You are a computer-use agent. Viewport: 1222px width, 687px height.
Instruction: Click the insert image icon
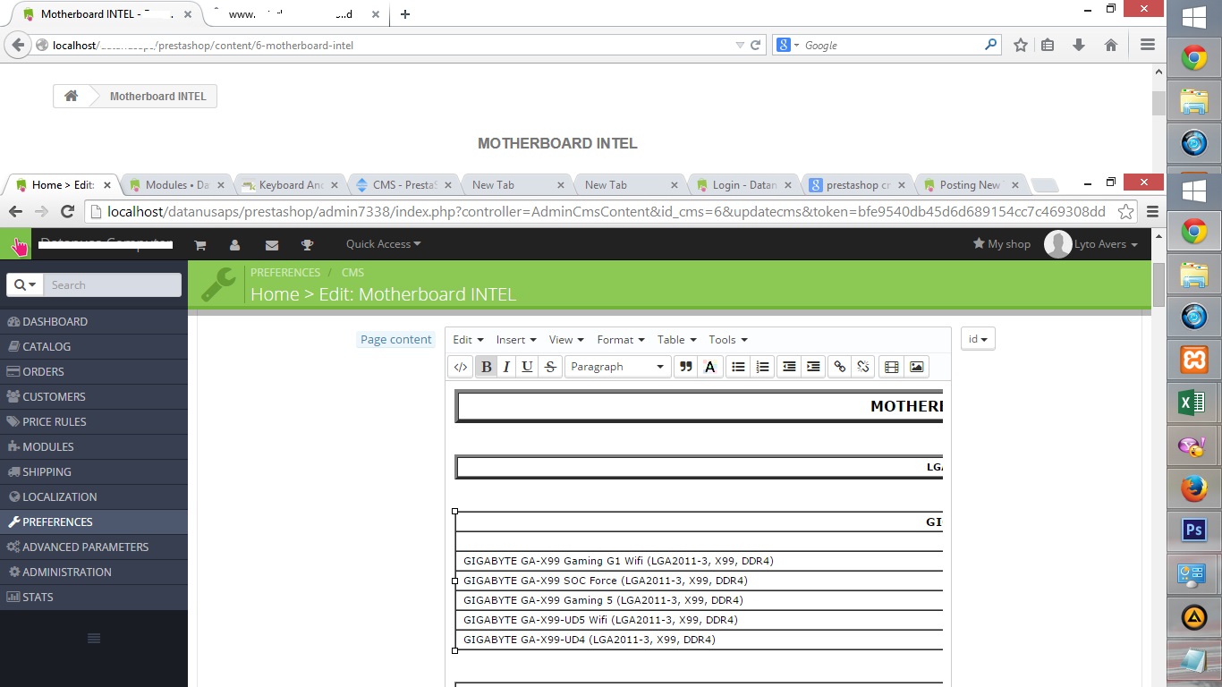click(x=916, y=367)
